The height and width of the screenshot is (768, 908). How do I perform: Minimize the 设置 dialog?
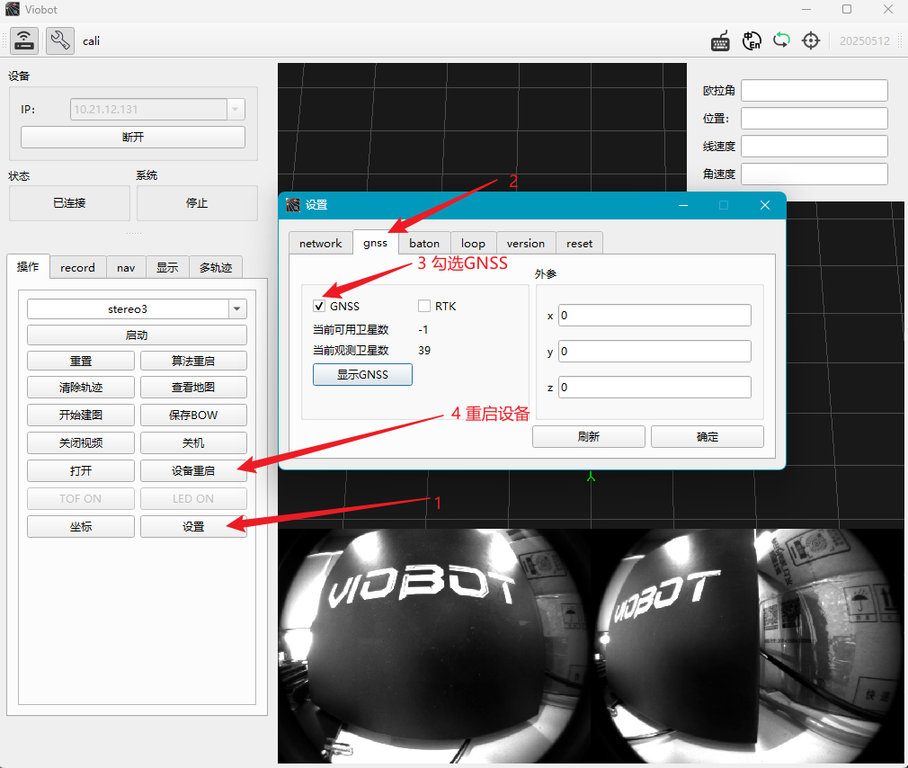coord(683,205)
